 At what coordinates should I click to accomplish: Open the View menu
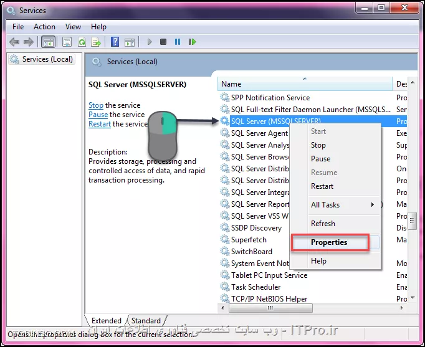click(73, 27)
